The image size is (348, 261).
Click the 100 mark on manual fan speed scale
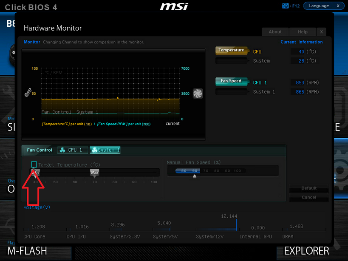pyautogui.click(x=237, y=171)
